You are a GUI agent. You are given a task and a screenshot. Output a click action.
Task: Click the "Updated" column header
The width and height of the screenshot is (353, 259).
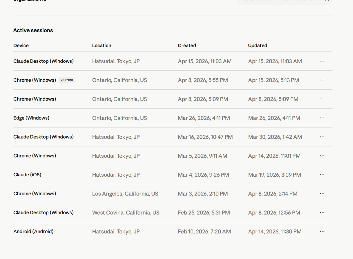(258, 45)
